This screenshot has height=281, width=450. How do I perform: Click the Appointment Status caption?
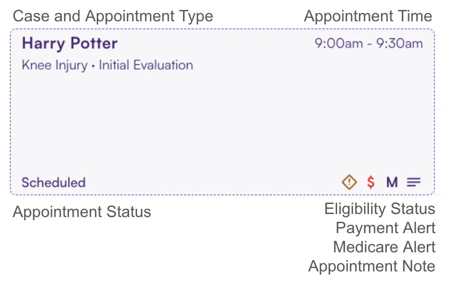click(82, 212)
